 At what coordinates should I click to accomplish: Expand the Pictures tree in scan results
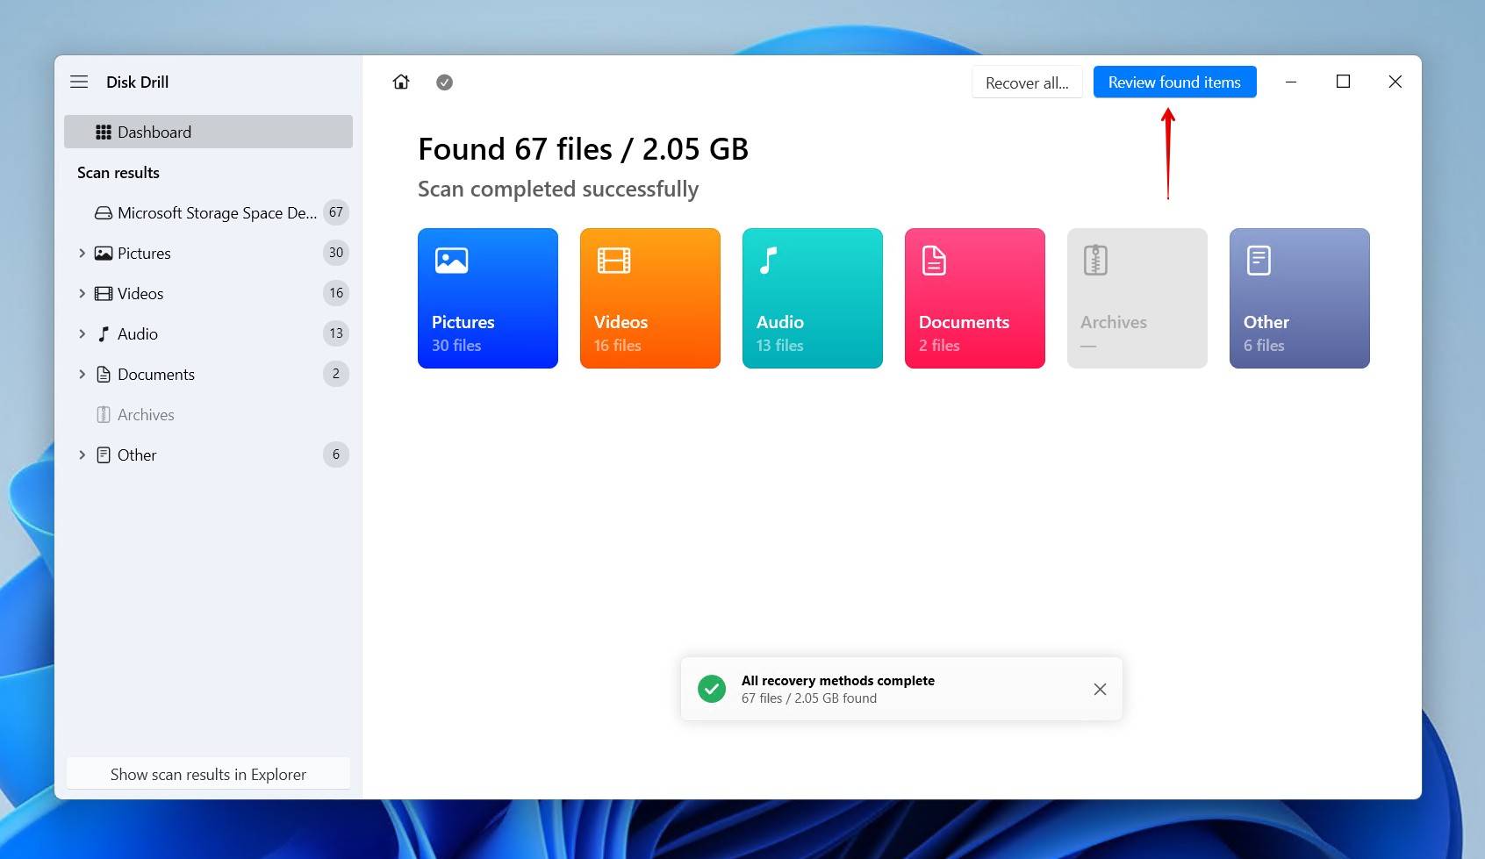83,253
